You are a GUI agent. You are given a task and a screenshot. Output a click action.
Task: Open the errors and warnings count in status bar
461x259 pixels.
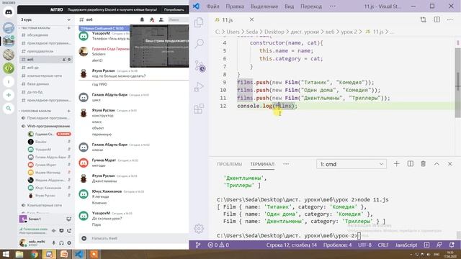[218, 245]
